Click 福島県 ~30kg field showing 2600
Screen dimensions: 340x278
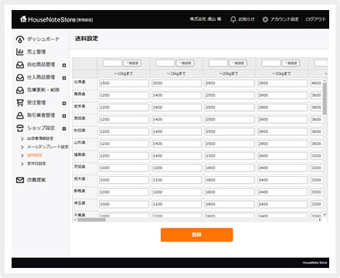(x=283, y=156)
